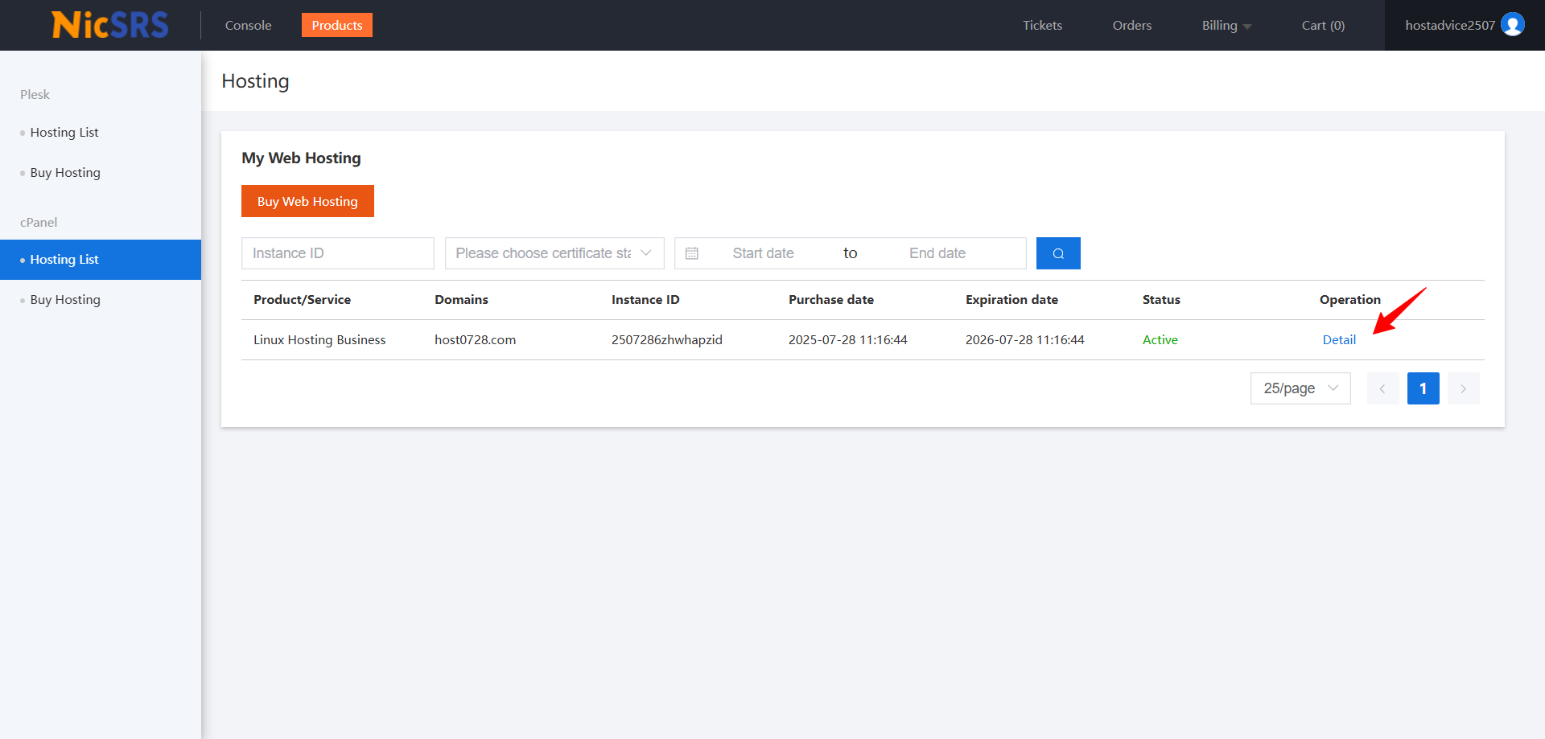Select page 1 in pagination
Viewport: 1545px width, 739px height.
pyautogui.click(x=1423, y=388)
